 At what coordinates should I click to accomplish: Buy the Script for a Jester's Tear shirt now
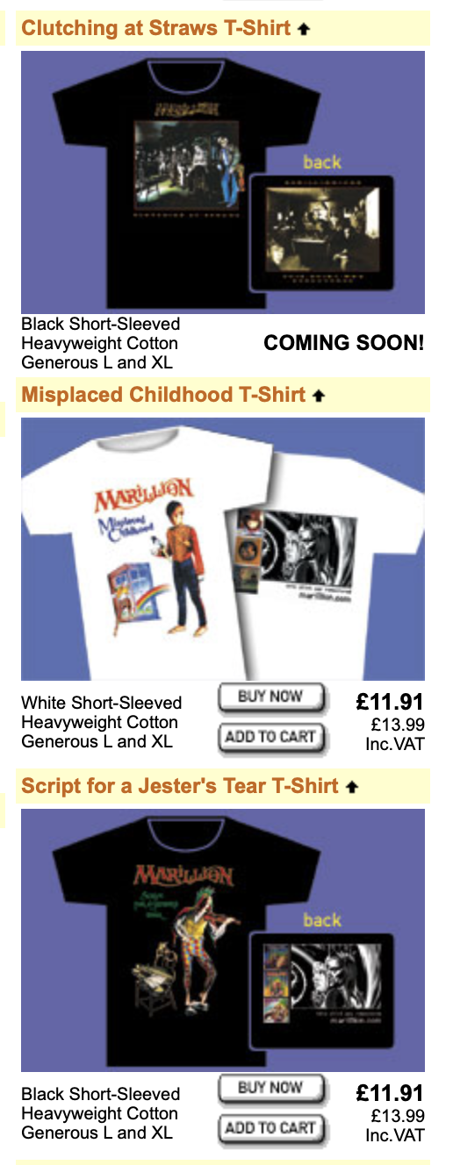pyautogui.click(x=271, y=1090)
